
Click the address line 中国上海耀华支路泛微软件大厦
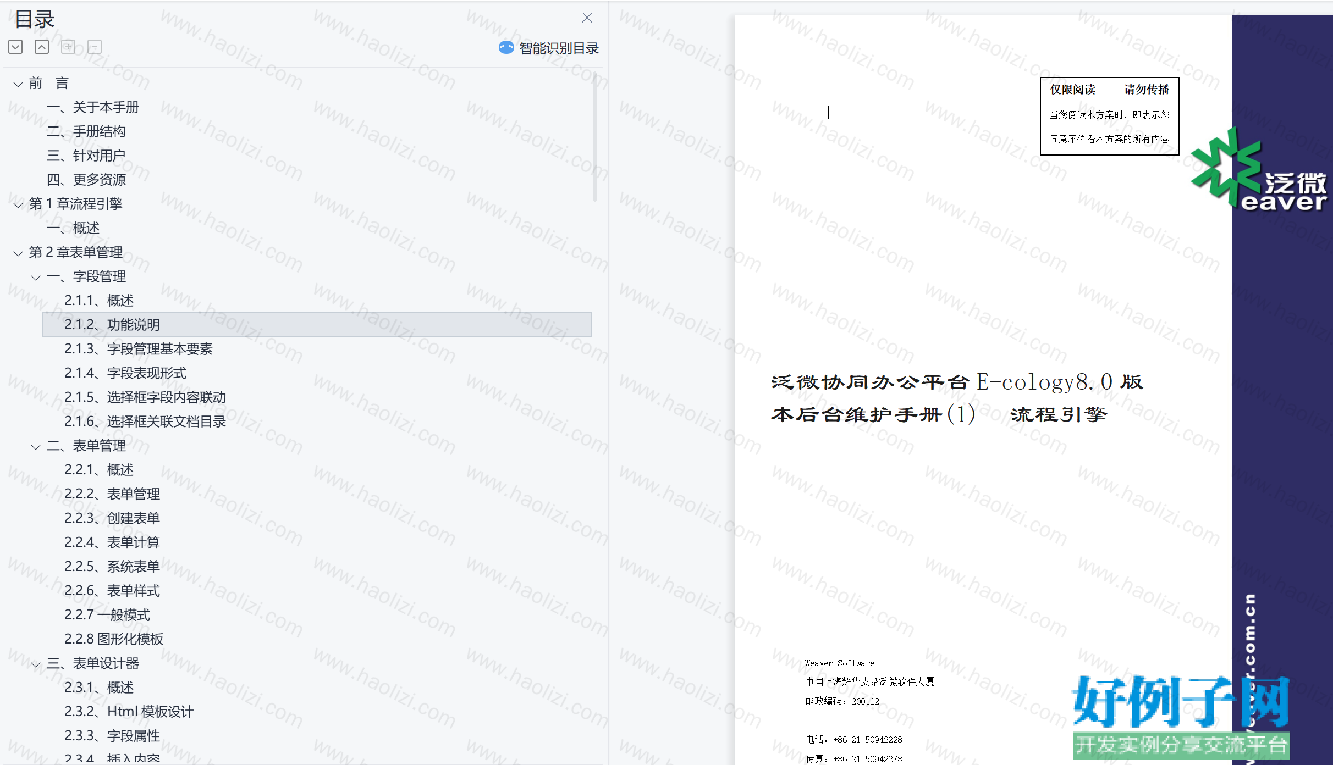pos(870,681)
